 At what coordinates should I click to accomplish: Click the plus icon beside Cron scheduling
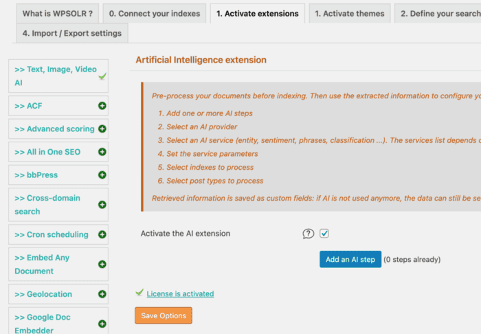coord(102,234)
